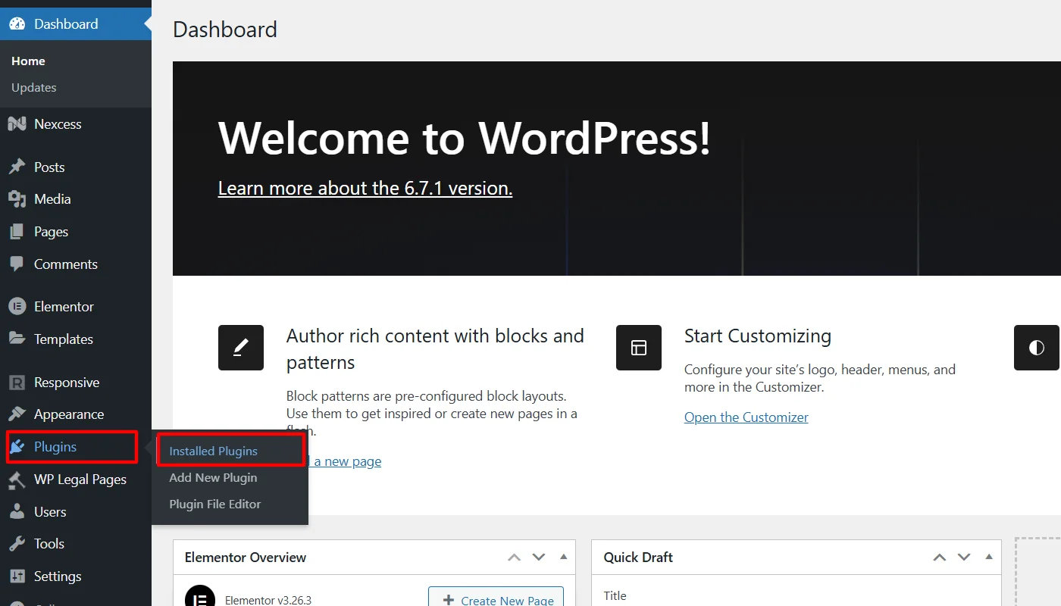Open the Nexcess menu
This screenshot has height=606, width=1061.
[76, 123]
